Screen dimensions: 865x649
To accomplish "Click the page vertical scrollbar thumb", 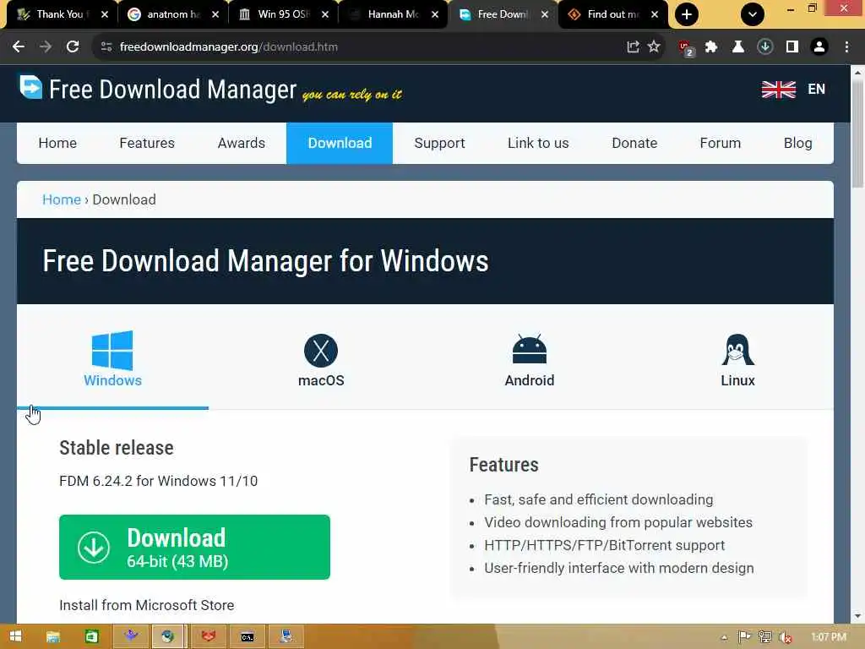I will (857, 133).
